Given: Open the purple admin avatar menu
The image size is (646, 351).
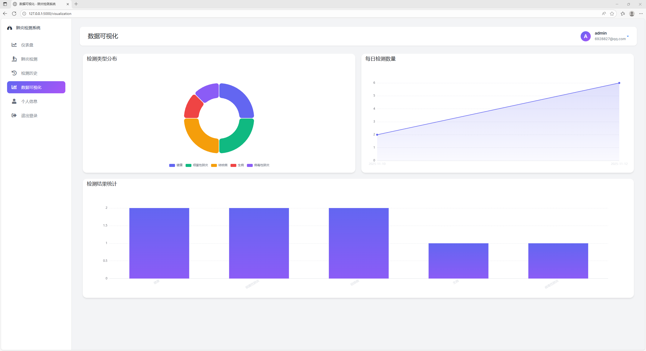Looking at the screenshot, I should [586, 36].
